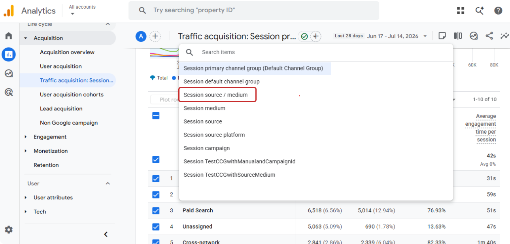Collapse the left navigation panel arrow
Viewport: 510px width, 244px height.
pyautogui.click(x=106, y=235)
